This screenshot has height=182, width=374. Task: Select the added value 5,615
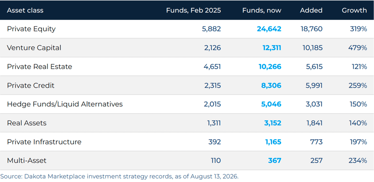[x=314, y=66]
